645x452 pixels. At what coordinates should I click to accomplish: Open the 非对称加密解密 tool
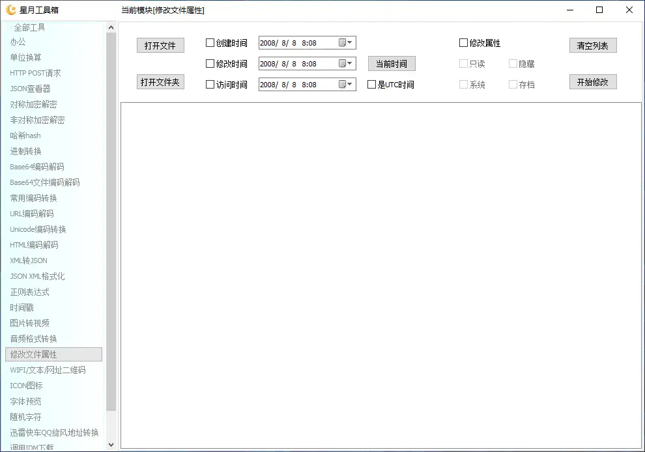pos(37,120)
